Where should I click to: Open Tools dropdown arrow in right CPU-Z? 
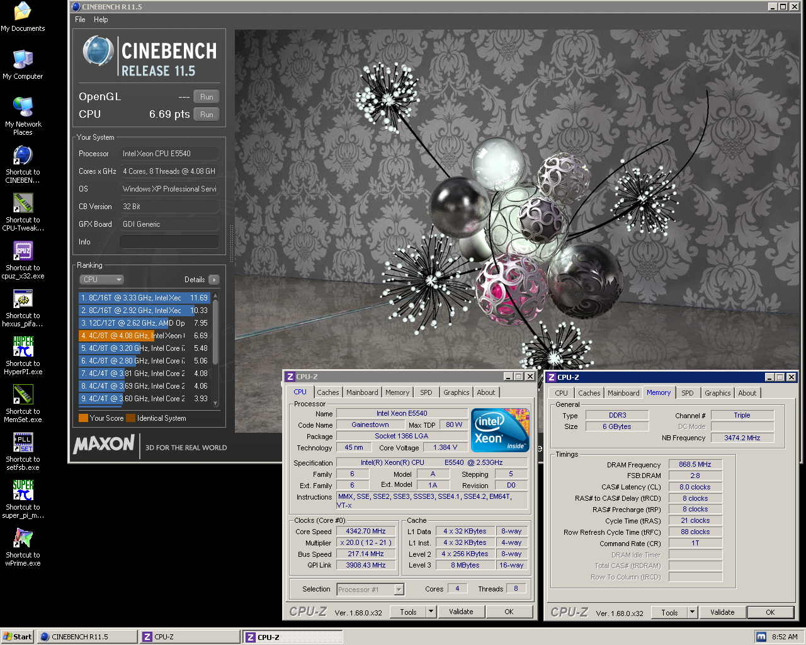(x=693, y=612)
